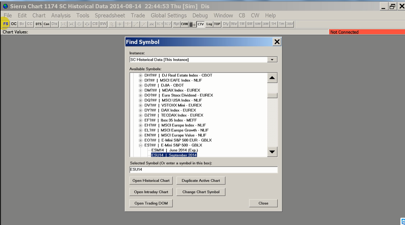The image size is (405, 225).
Task: Expand the EO?## E-Mini S&P 500 EUR node
Action: [141, 140]
